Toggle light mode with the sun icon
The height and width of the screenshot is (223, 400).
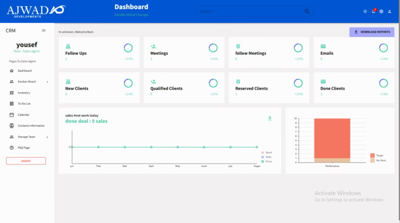(x=365, y=11)
